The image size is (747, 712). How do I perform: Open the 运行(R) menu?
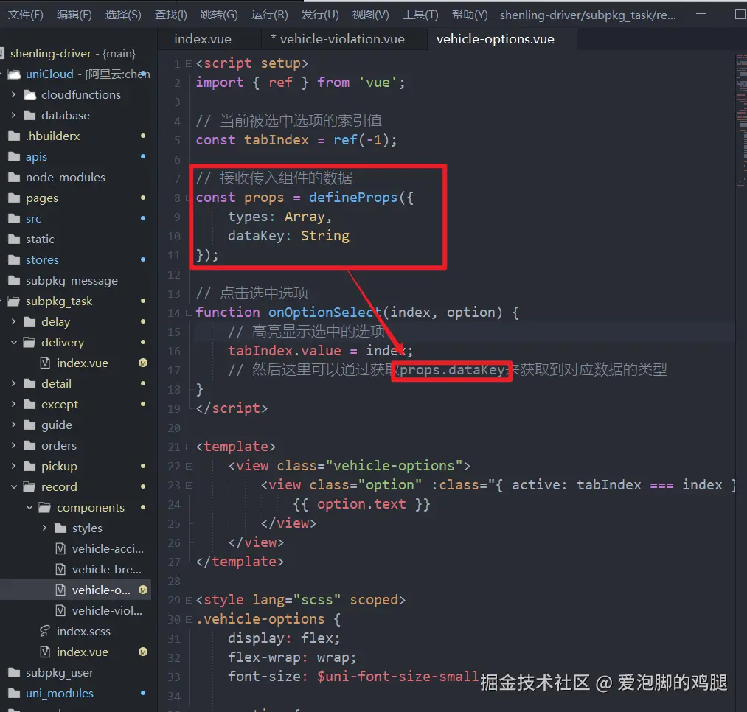tap(270, 15)
